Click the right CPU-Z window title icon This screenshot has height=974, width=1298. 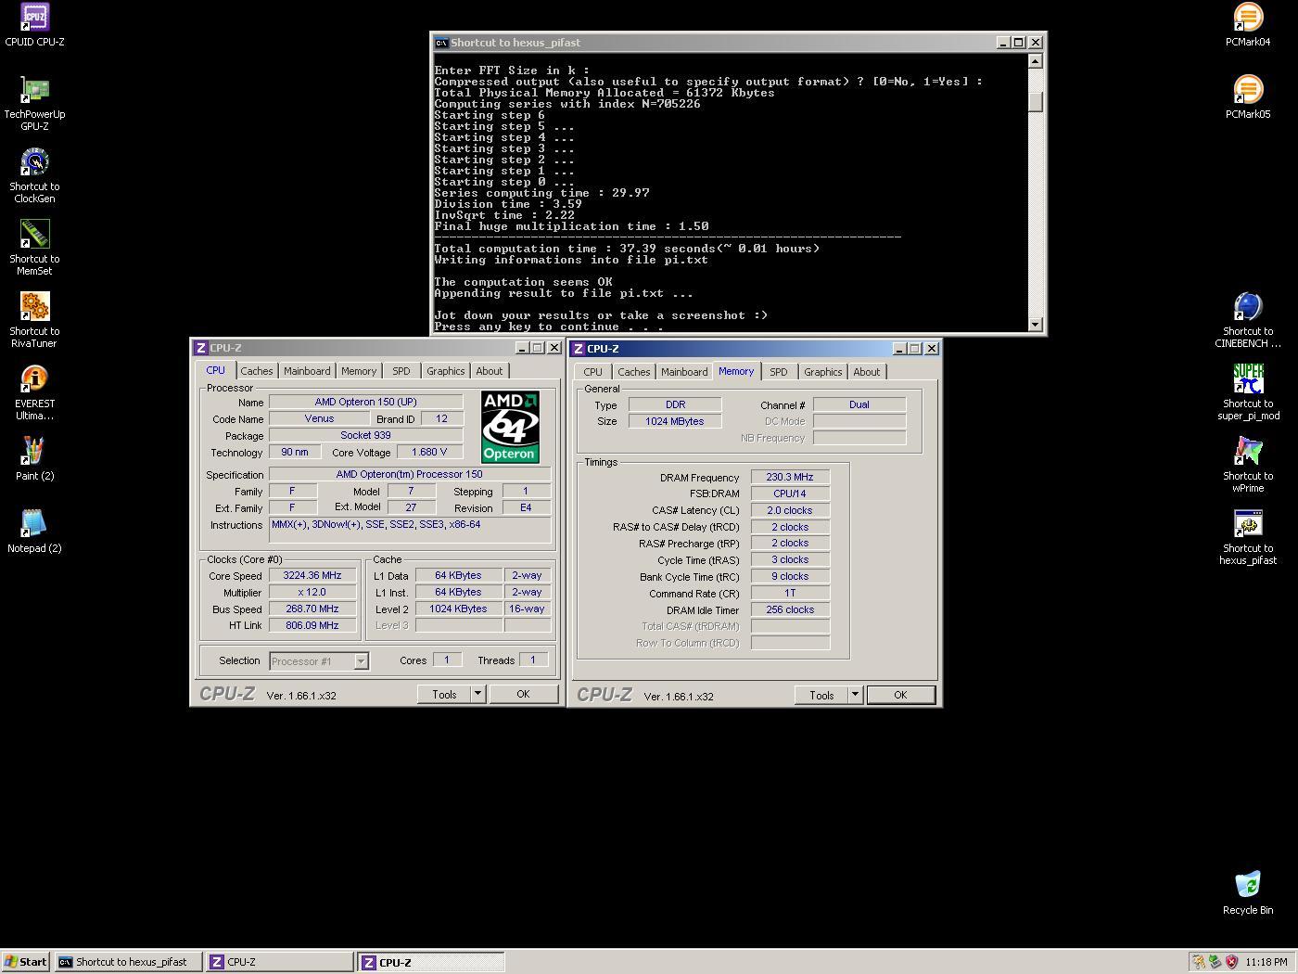click(x=578, y=349)
